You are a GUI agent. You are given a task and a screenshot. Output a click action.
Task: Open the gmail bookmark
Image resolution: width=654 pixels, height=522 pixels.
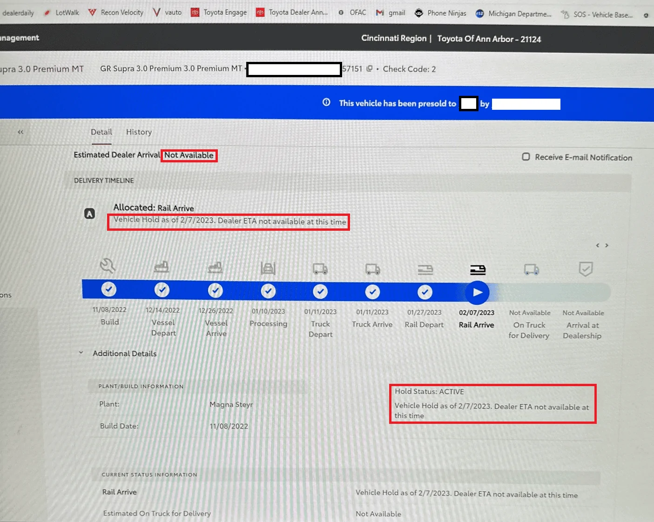point(391,13)
